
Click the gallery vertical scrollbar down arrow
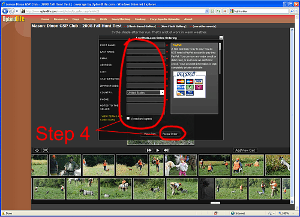tap(292, 202)
